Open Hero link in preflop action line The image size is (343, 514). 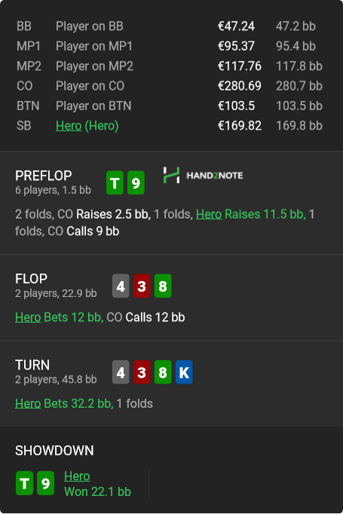pos(209,214)
